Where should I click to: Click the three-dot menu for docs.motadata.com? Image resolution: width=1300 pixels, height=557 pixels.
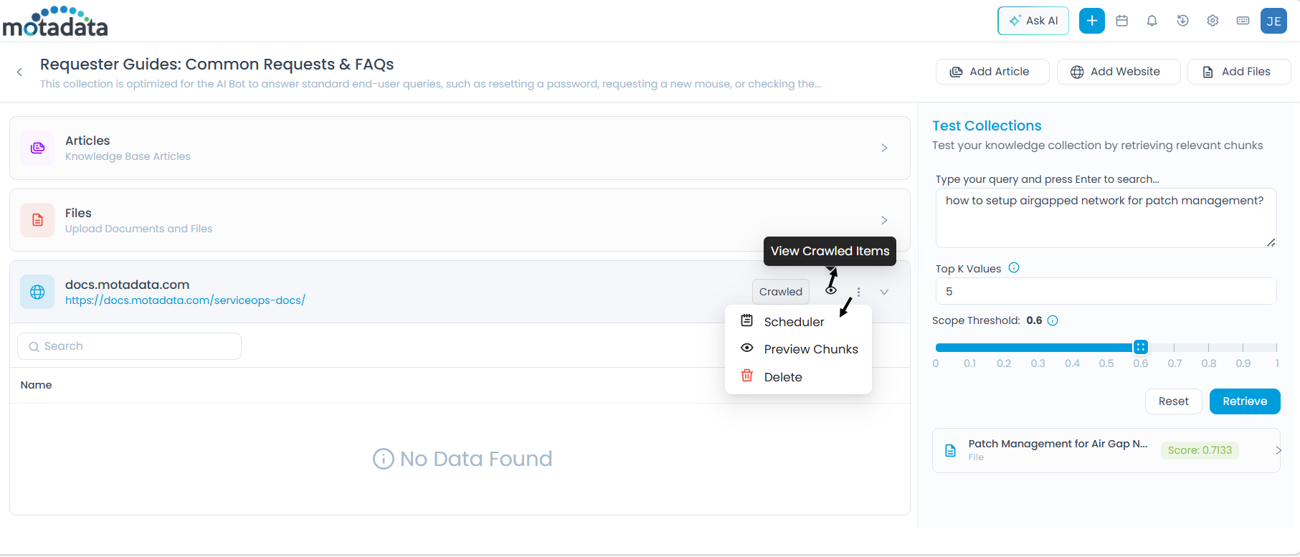858,292
